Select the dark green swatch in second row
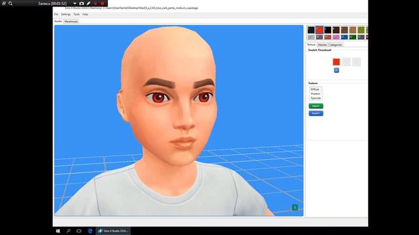The width and height of the screenshot is (419, 235). (x=353, y=37)
